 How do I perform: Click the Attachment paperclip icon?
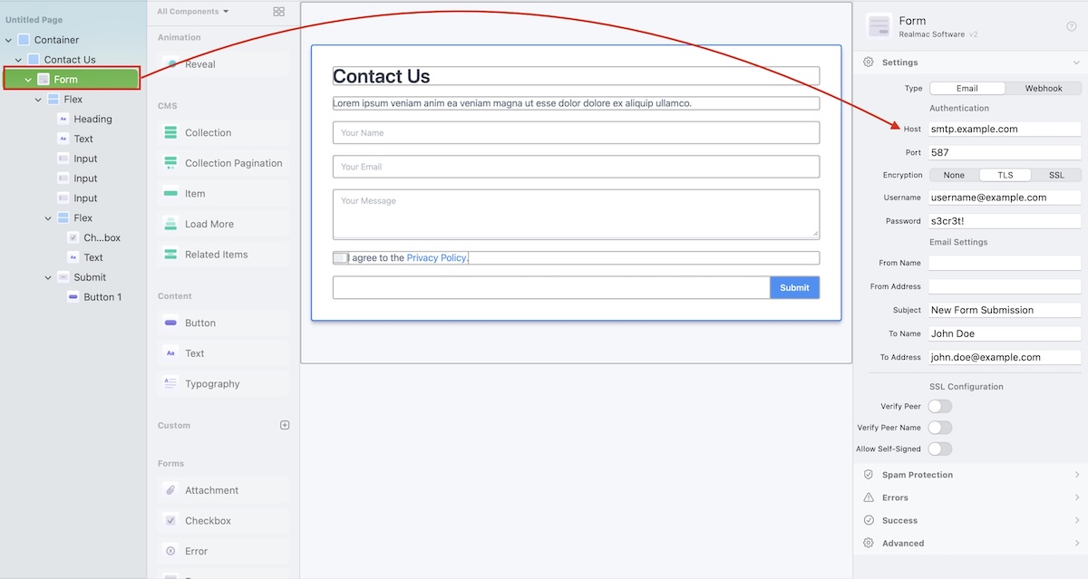(170, 490)
